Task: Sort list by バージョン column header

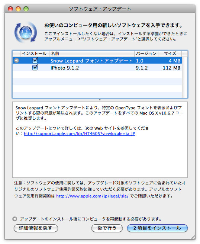Action: (x=146, y=54)
